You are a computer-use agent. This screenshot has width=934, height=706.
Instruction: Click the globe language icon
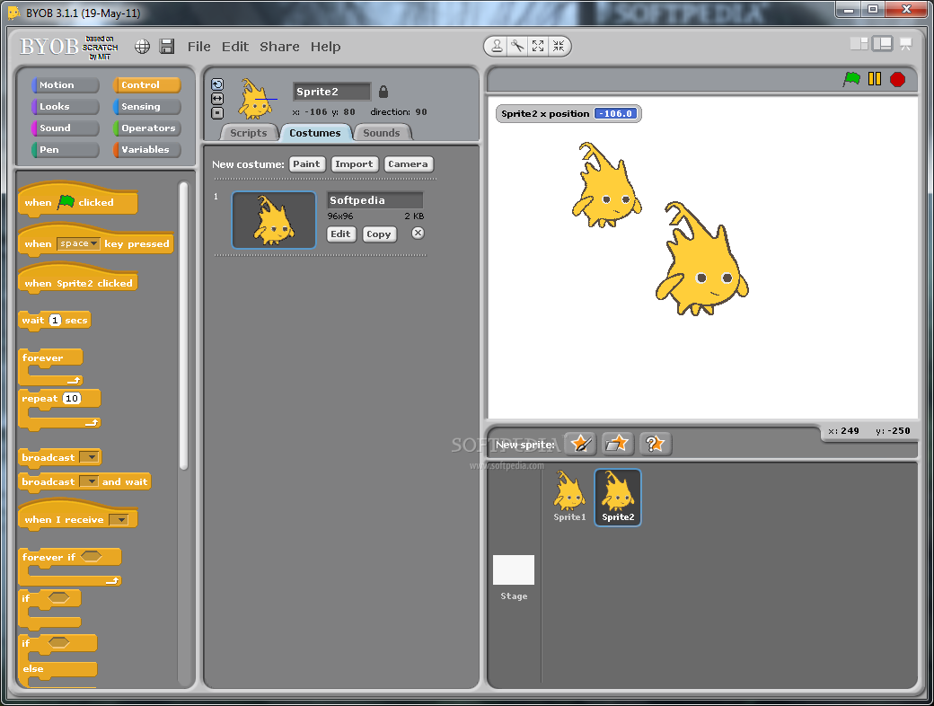click(142, 47)
